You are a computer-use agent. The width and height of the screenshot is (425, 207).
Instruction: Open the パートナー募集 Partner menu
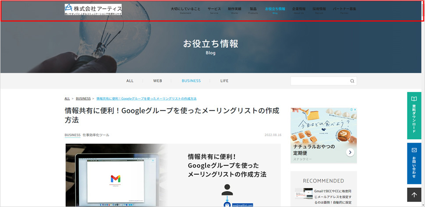click(344, 10)
